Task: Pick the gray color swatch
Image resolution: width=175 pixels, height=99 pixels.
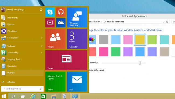Action: 103,39
